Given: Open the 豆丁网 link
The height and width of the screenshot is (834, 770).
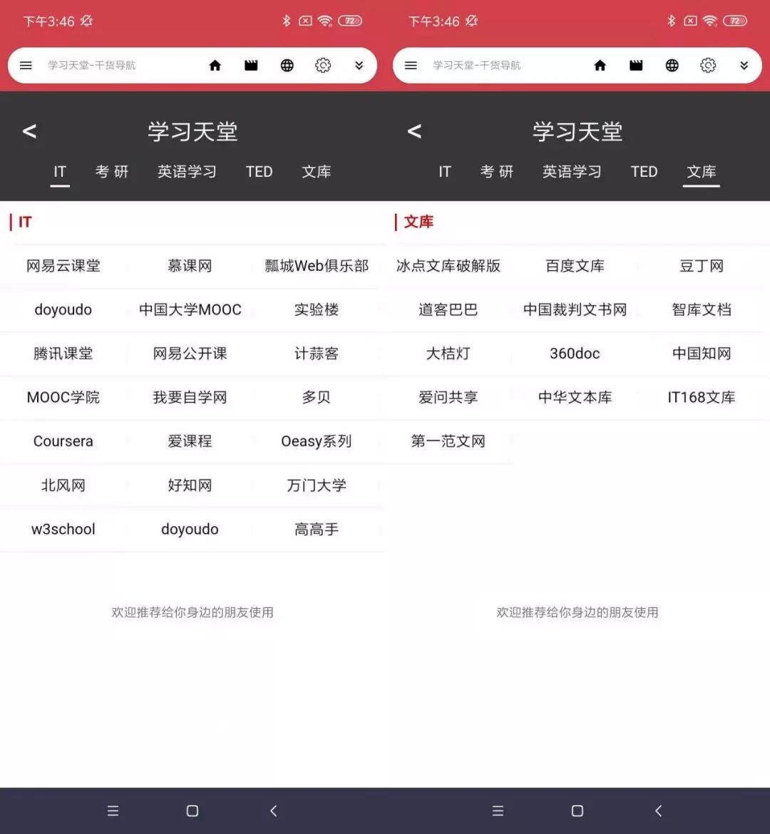Looking at the screenshot, I should pyautogui.click(x=702, y=266).
